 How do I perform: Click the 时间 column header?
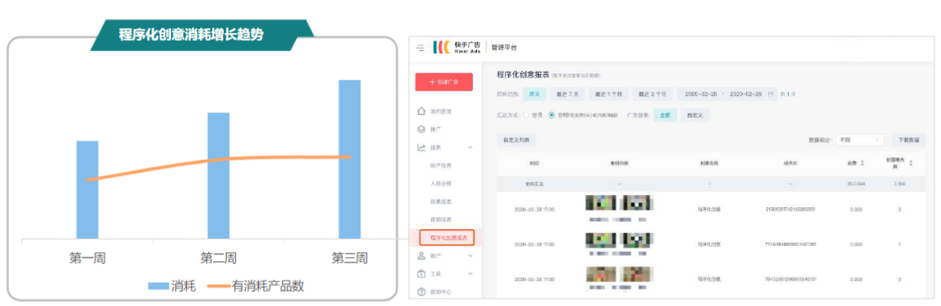[534, 163]
